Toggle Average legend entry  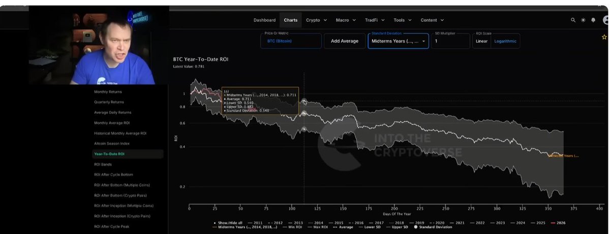click(343, 227)
